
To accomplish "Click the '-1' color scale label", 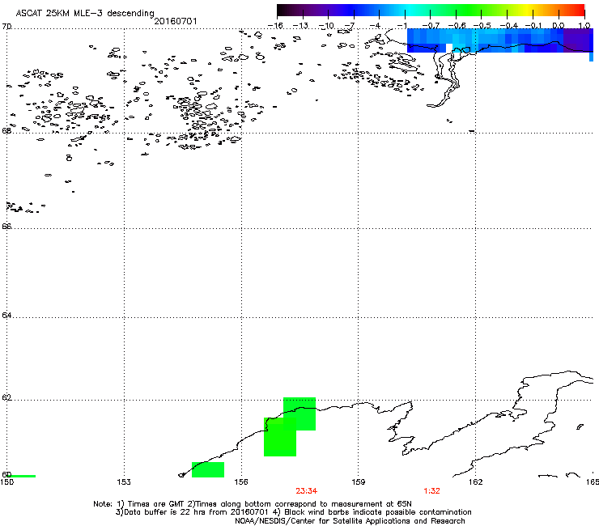I will 401,26.
